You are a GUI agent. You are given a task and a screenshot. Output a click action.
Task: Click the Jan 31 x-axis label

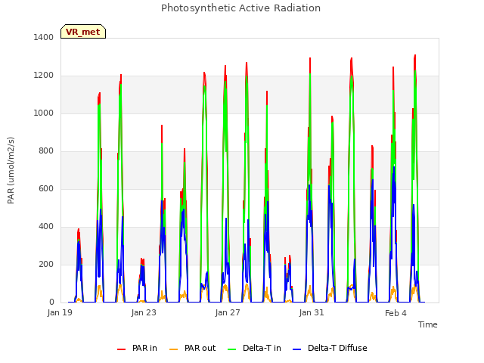pos(312,312)
